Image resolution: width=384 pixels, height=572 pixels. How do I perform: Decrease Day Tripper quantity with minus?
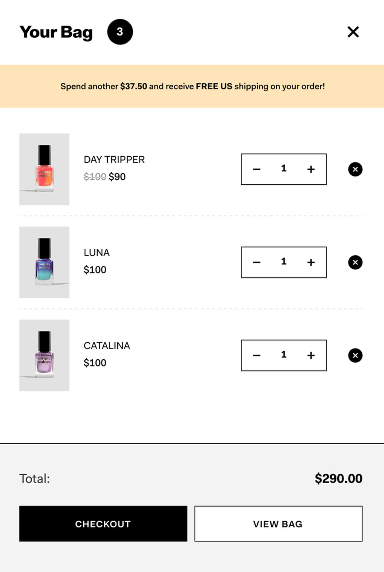(257, 169)
